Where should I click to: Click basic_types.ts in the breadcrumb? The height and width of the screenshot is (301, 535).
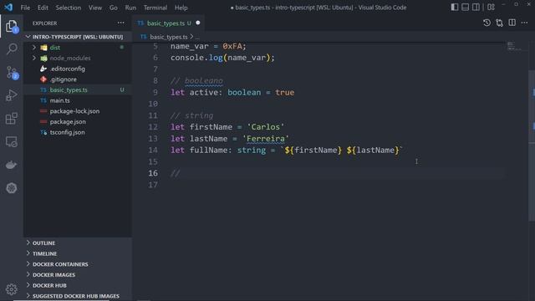(169, 37)
